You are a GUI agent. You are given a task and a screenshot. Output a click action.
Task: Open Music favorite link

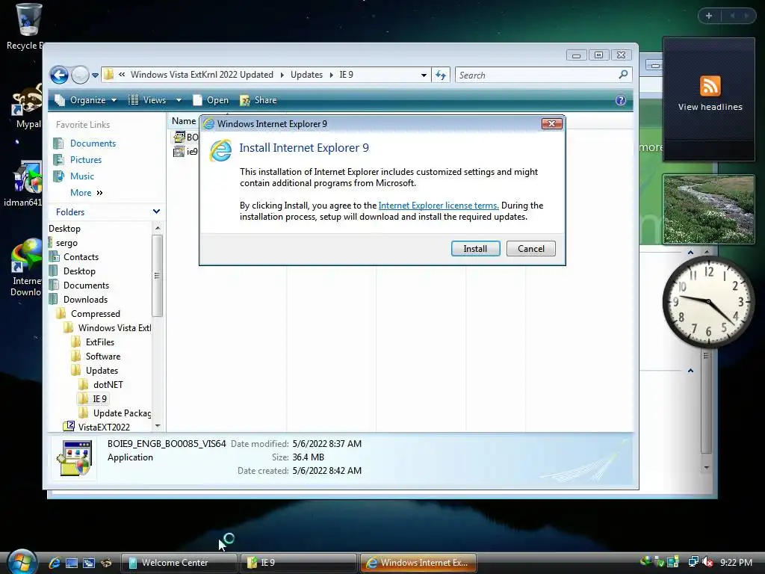(82, 176)
